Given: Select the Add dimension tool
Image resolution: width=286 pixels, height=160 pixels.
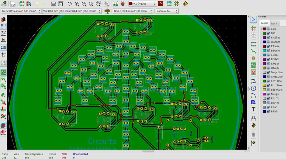Looking at the screenshot, I should pos(253,118).
